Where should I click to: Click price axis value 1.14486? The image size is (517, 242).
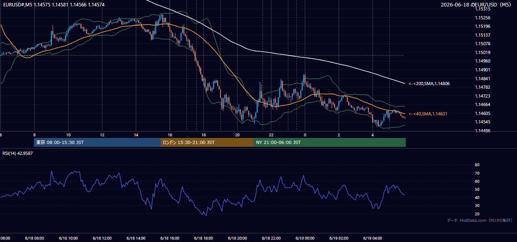click(483, 131)
